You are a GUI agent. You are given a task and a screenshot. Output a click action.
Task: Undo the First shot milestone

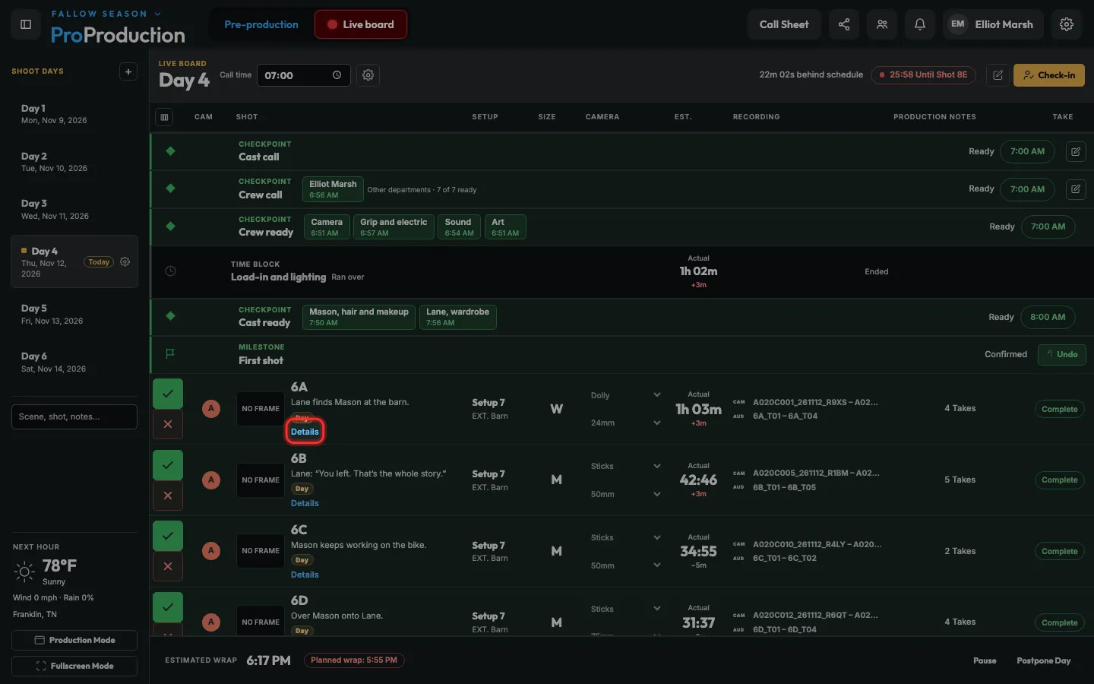click(x=1062, y=354)
